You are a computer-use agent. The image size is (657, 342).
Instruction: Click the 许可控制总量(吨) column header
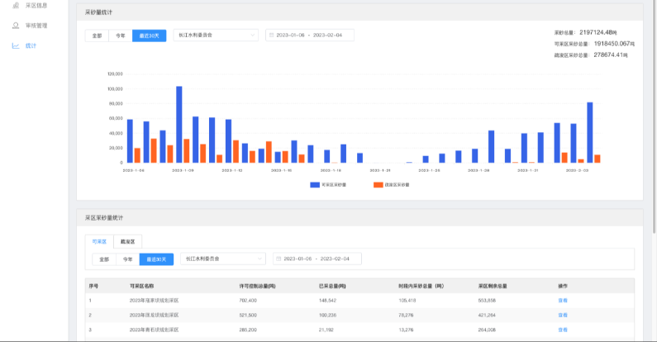click(x=257, y=286)
